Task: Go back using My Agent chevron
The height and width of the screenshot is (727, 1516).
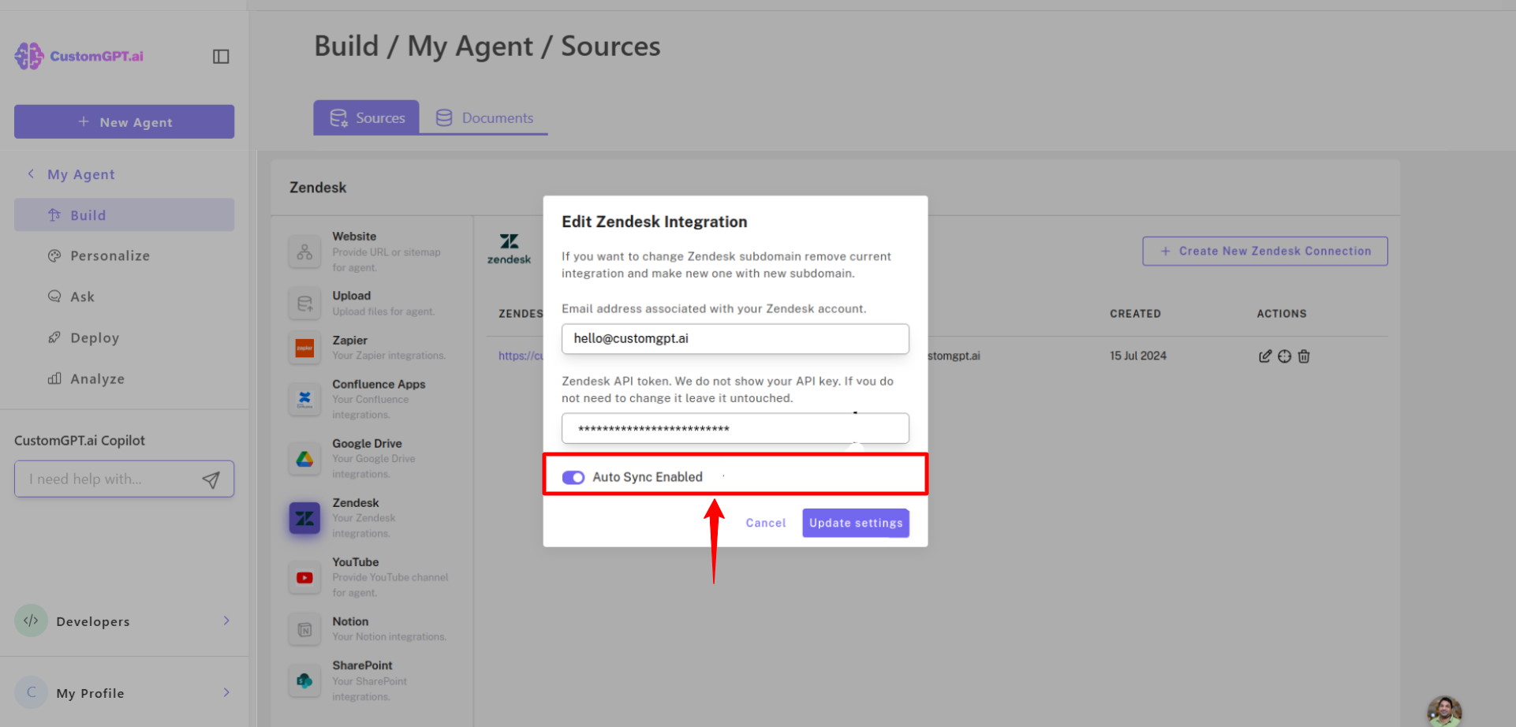Action: [x=31, y=174]
